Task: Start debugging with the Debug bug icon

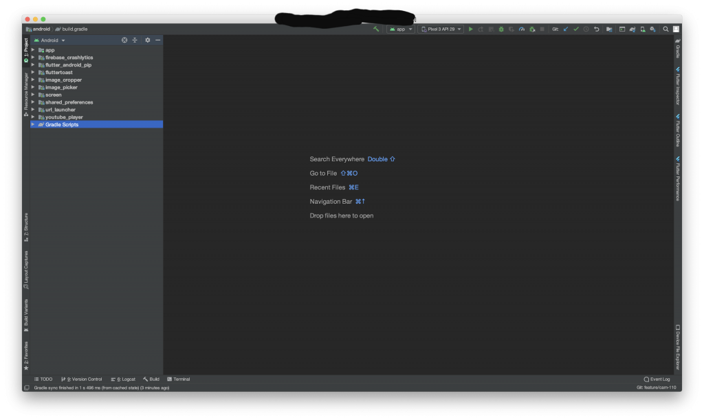Action: pyautogui.click(x=501, y=30)
